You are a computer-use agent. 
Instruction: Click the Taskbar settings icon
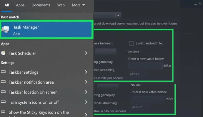point(3,72)
